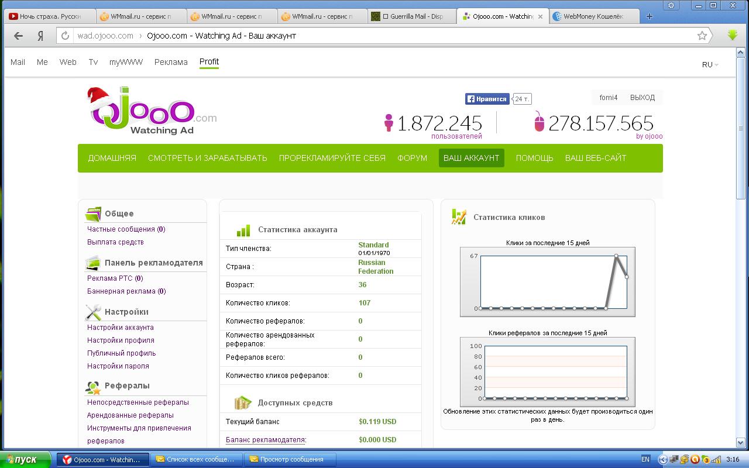Click the myWWW link in top bar
This screenshot has width=749, height=468.
tap(126, 62)
